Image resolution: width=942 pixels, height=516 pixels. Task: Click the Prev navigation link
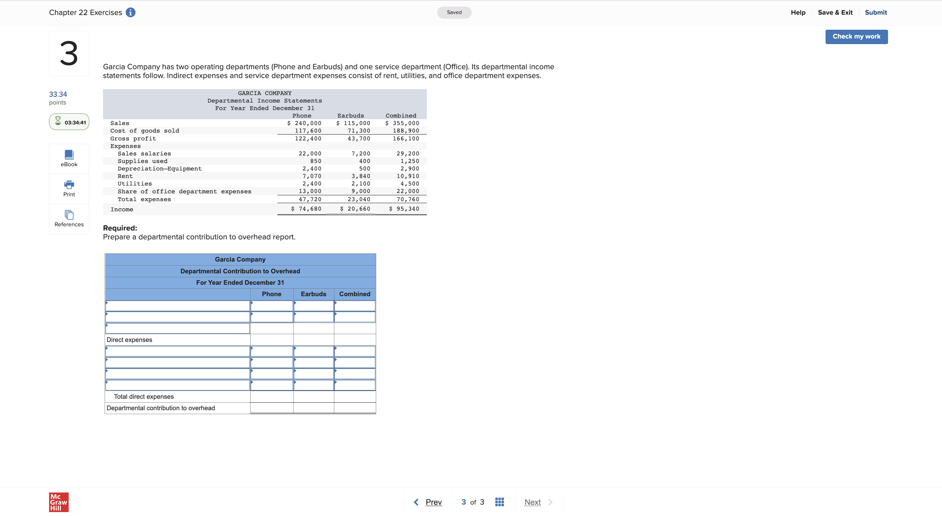point(434,502)
